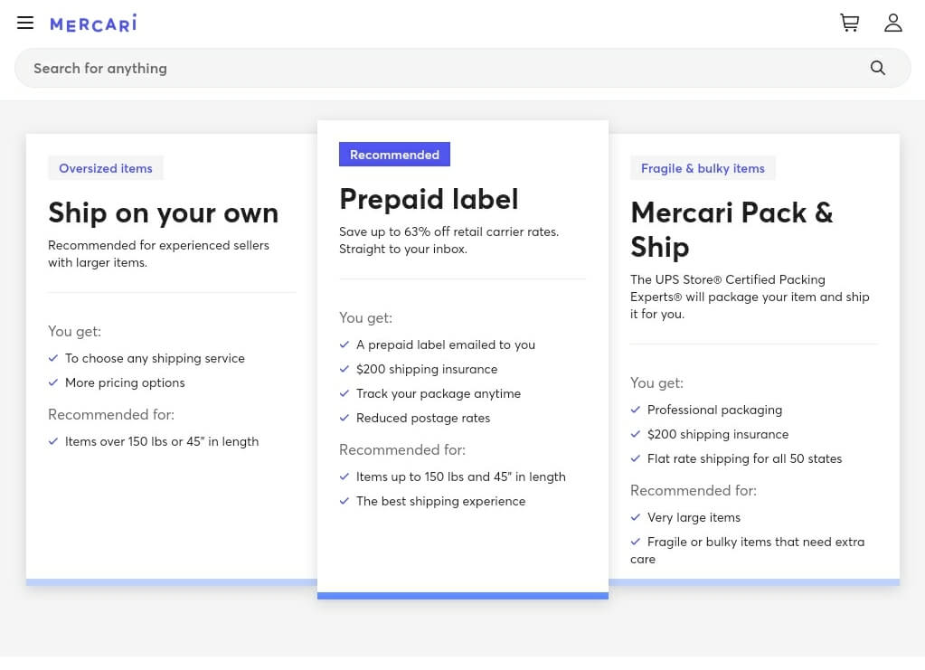Click 'Fragile or bulky items that need extra care'
Viewport: 925px width, 670px height.
(x=748, y=551)
